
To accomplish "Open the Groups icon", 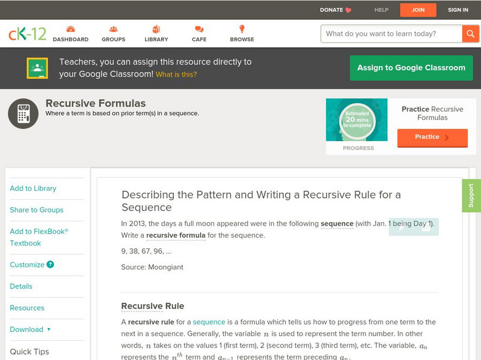I will [x=113, y=29].
